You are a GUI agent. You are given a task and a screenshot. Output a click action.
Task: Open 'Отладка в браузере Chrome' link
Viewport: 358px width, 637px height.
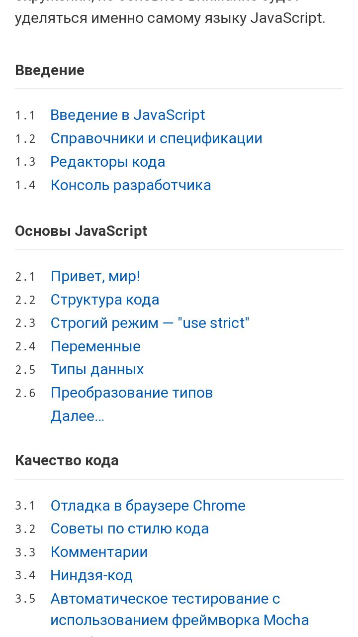(148, 506)
